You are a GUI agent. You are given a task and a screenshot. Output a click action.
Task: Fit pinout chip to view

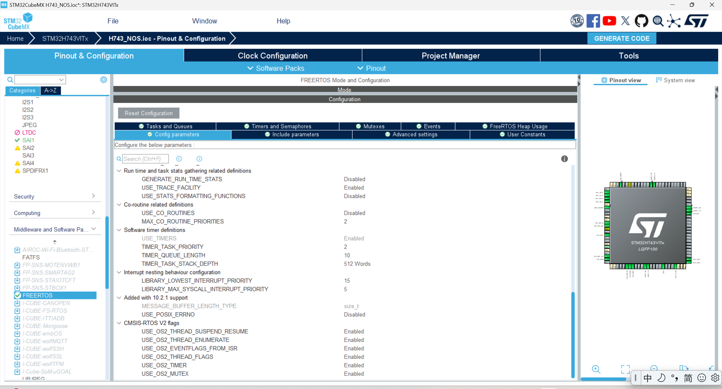point(625,369)
